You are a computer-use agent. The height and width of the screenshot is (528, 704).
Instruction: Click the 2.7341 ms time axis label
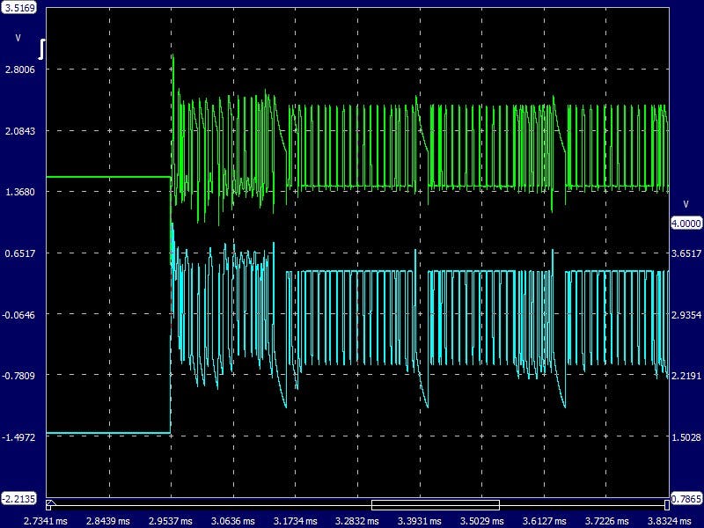tap(23, 520)
